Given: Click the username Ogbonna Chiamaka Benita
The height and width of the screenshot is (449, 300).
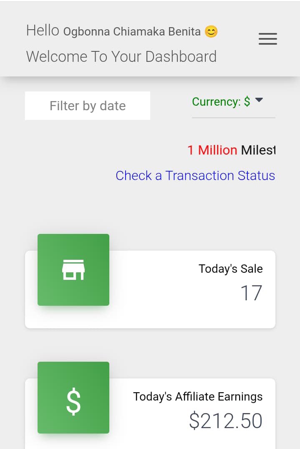Looking at the screenshot, I should click(132, 31).
